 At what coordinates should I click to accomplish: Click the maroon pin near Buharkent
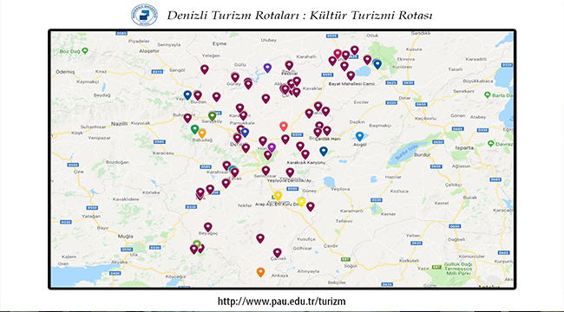coord(187,118)
